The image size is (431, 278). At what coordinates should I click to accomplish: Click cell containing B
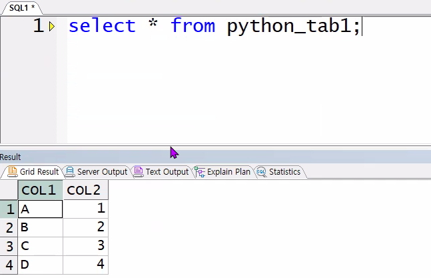[x=41, y=228]
